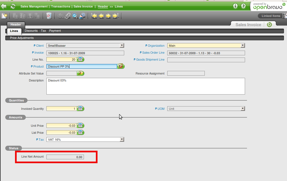This screenshot has width=287, height=181.
Task: Open calculator next to Unit Price
Action: [x=80, y=126]
